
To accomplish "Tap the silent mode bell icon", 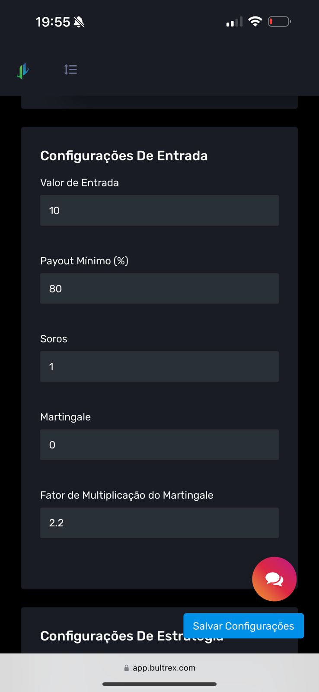I will pyautogui.click(x=79, y=22).
